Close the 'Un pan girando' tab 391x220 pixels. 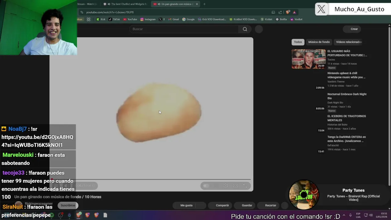(x=197, y=4)
